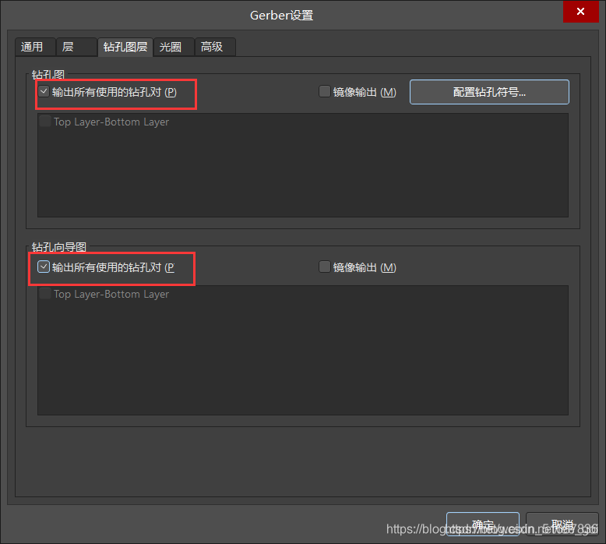Click the 钻孔向导图 group heading label
The height and width of the screenshot is (544, 606).
(x=59, y=247)
